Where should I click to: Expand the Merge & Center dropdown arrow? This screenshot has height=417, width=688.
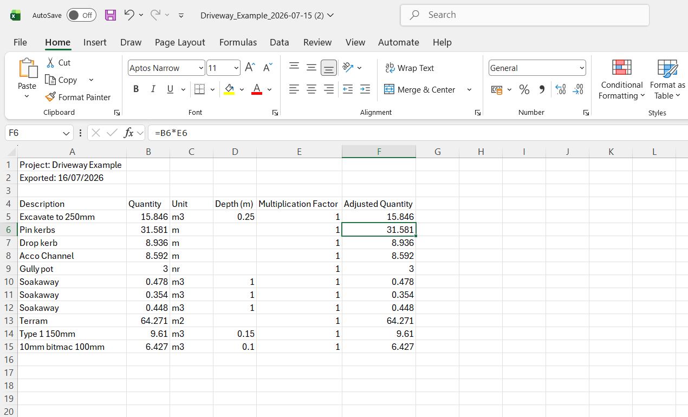[x=469, y=90]
